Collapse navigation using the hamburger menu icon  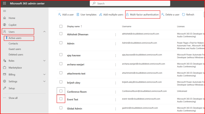[4, 11]
